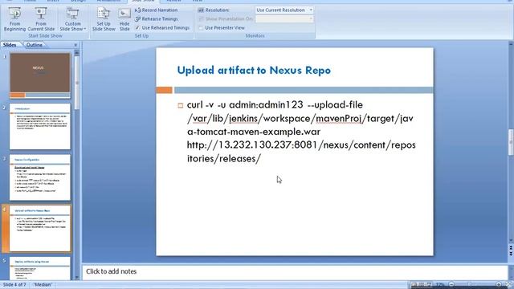Select slide 5 thumbnail in pane
514x289 pixels.
(40, 268)
